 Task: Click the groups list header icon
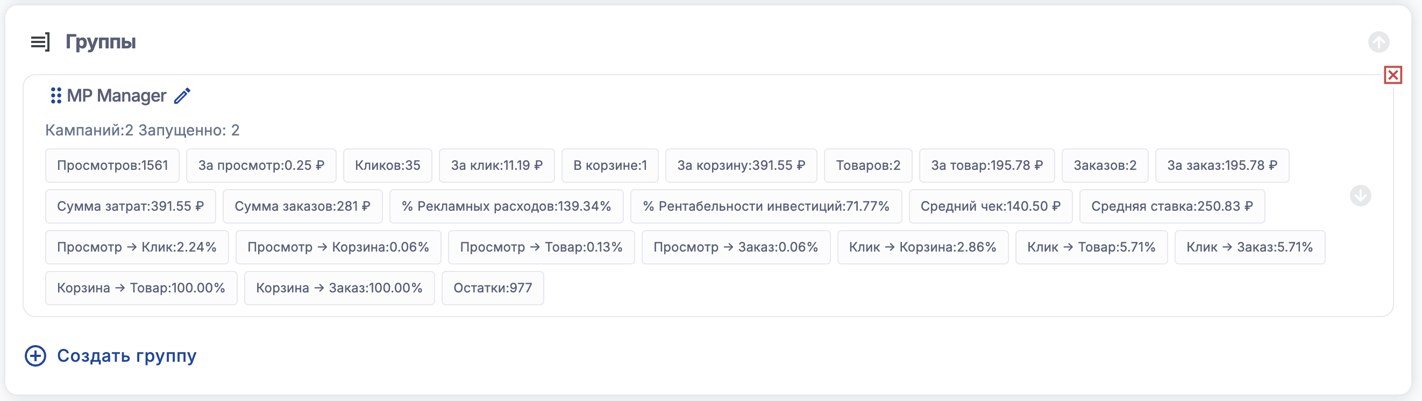tap(40, 42)
